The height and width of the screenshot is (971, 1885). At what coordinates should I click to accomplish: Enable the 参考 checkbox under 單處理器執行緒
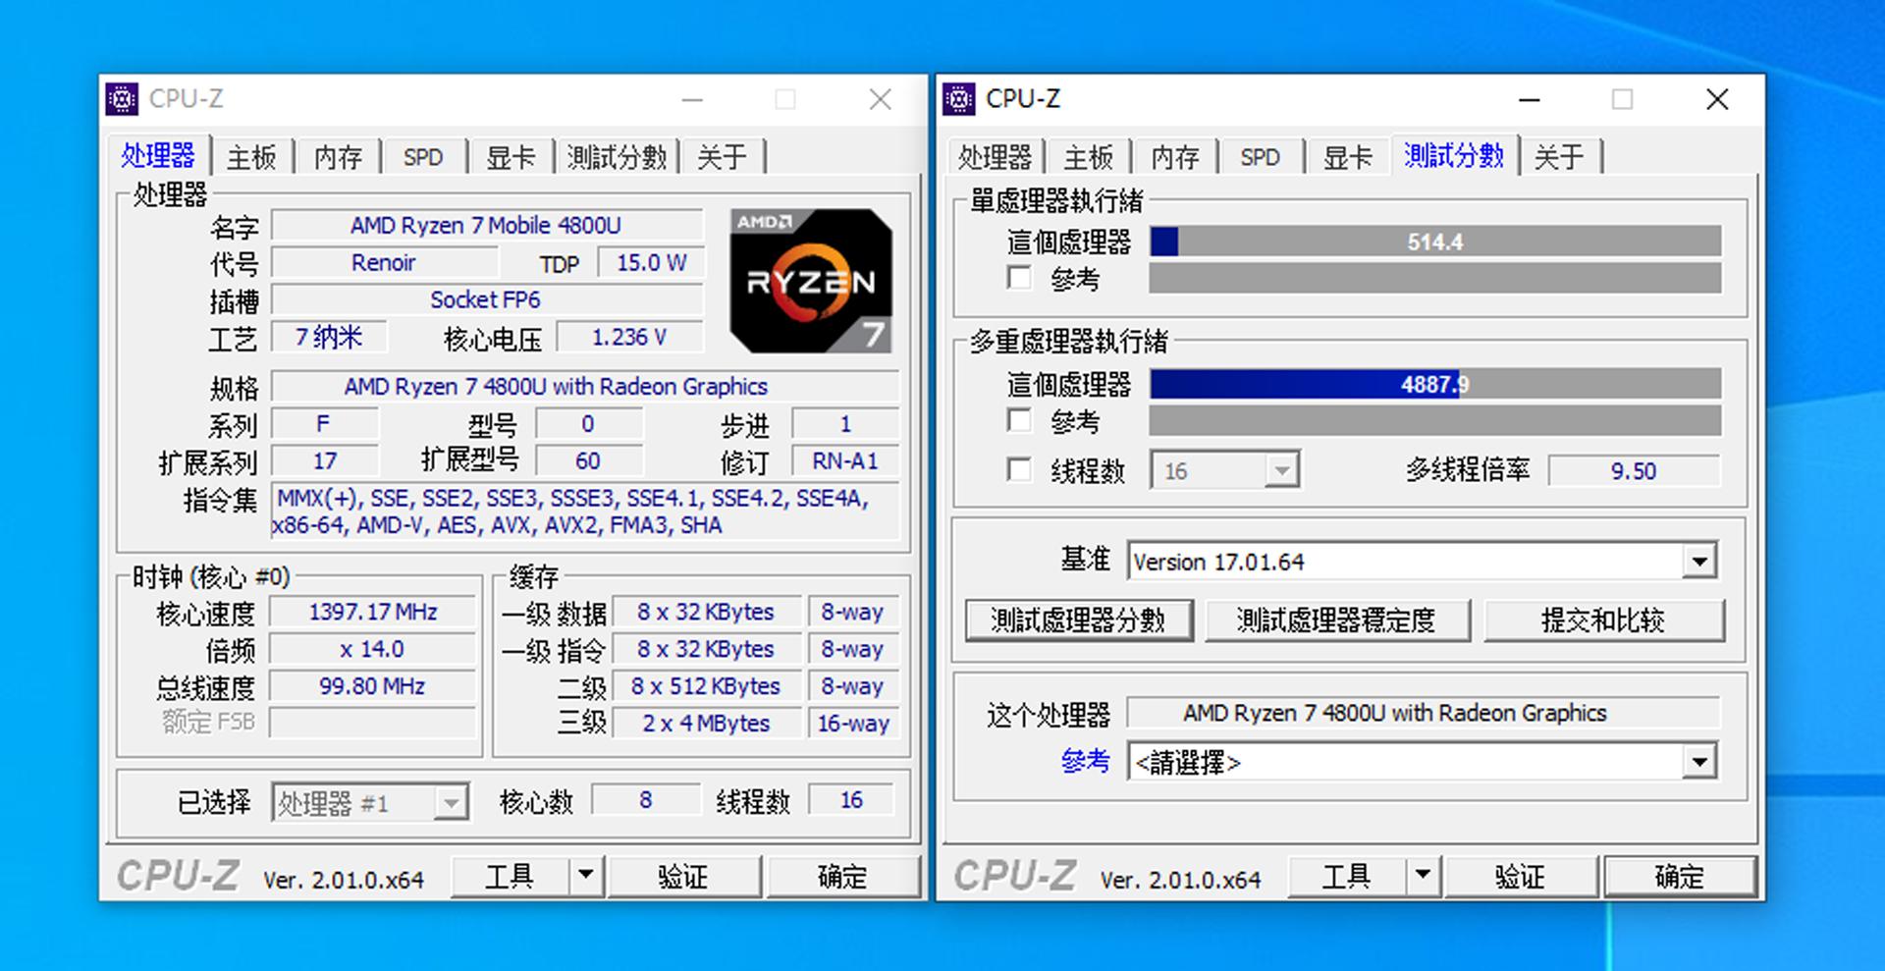pos(1019,279)
